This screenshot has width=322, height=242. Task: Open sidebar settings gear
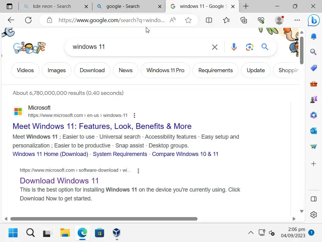pos(314,215)
